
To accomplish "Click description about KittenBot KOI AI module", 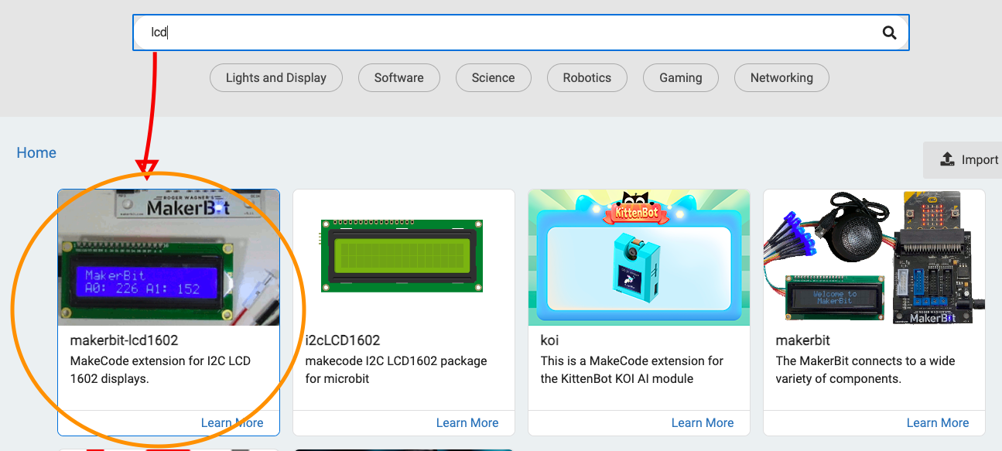I will (x=632, y=370).
